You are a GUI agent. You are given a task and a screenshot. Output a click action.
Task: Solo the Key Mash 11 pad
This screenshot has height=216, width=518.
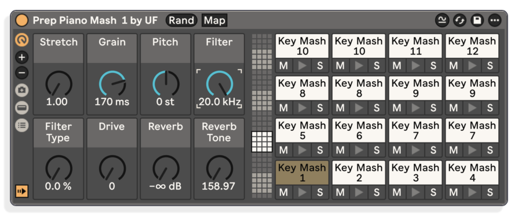(433, 65)
